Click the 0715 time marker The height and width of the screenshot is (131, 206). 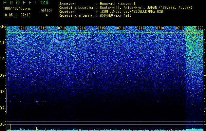tap(101, 28)
